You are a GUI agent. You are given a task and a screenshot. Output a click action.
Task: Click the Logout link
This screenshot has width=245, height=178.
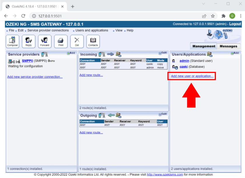pos(235,24)
